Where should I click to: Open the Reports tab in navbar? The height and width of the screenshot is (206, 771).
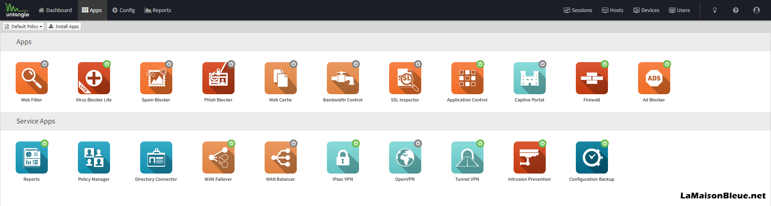click(x=158, y=10)
